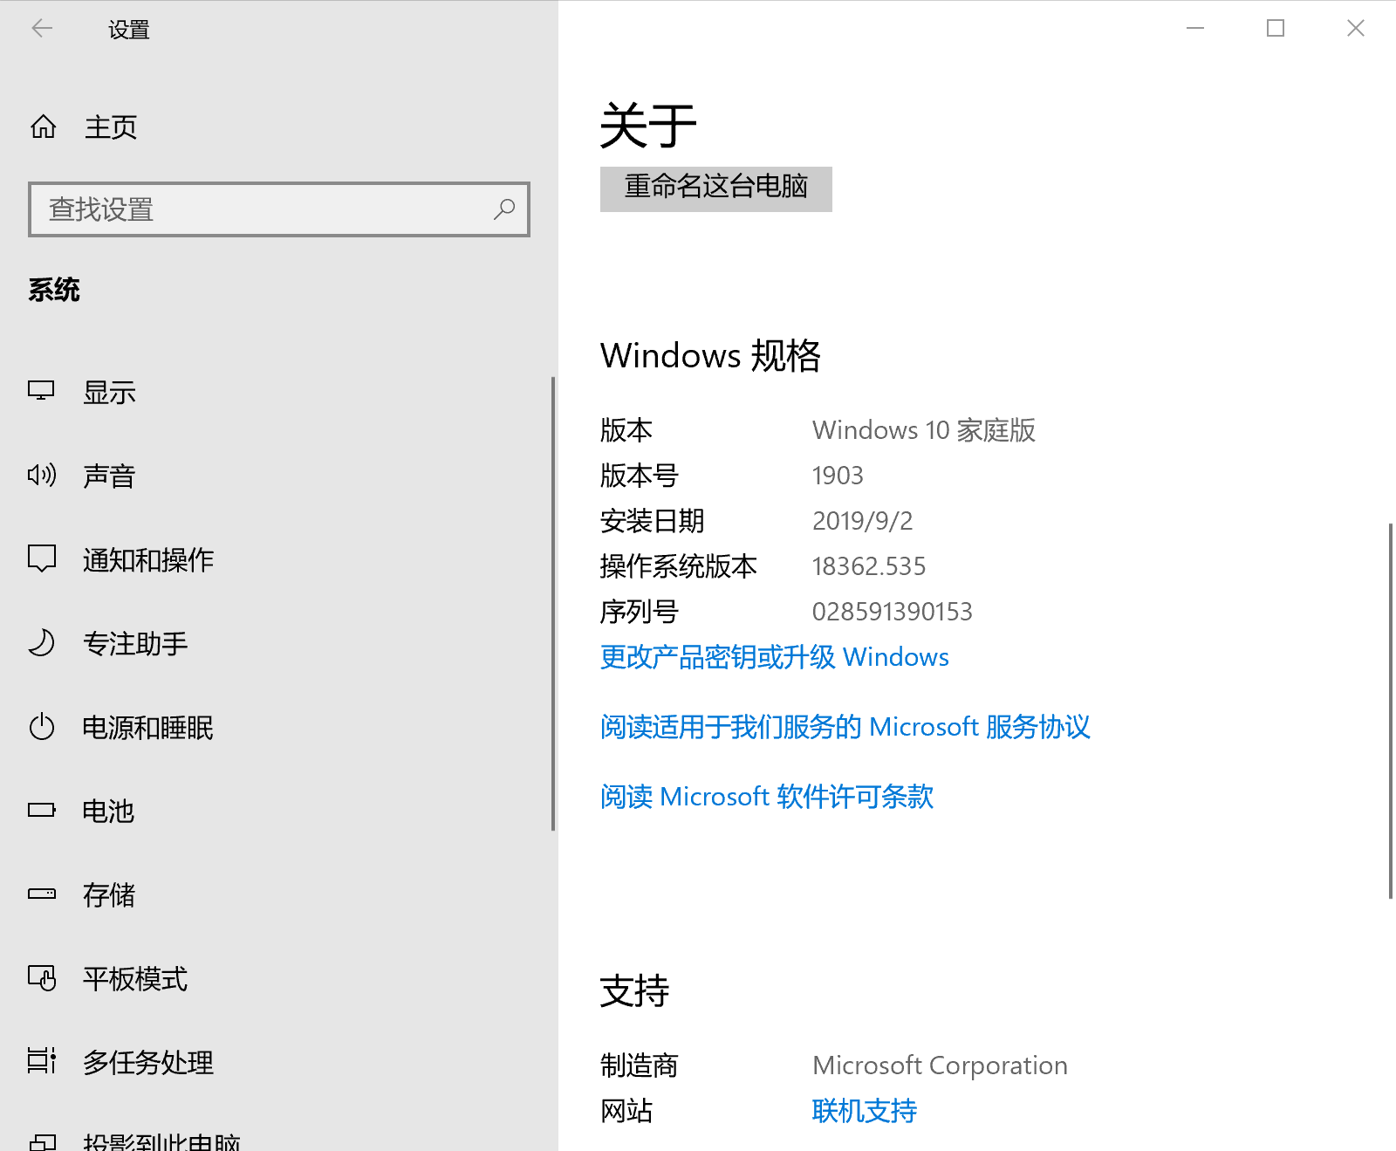Open 电池 settings
The height and width of the screenshot is (1151, 1396).
pos(108,812)
